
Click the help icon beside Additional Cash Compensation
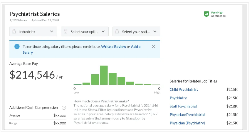[64, 108]
